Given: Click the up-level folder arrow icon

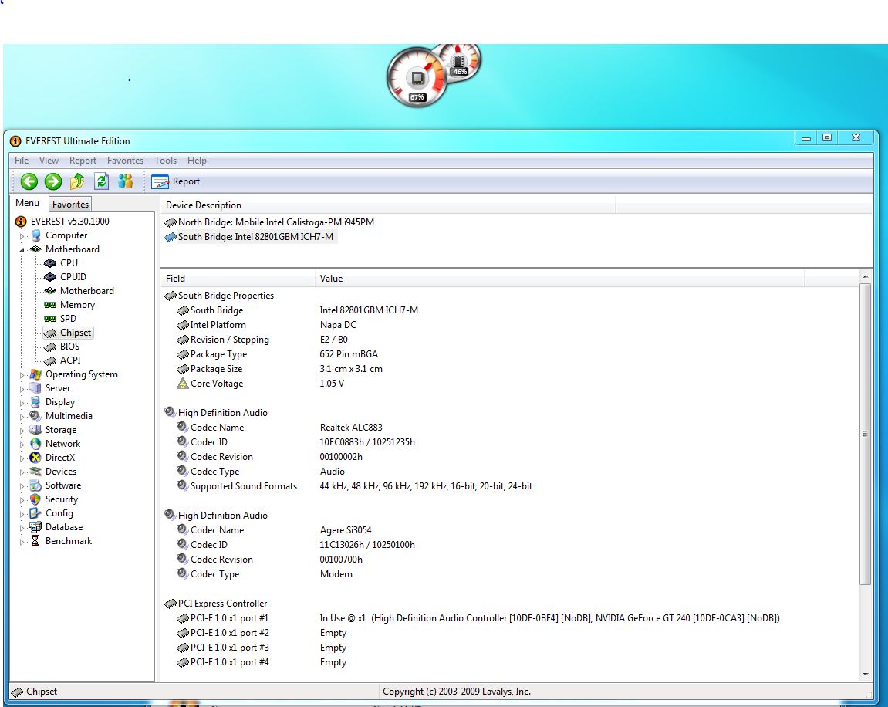Looking at the screenshot, I should 77,181.
